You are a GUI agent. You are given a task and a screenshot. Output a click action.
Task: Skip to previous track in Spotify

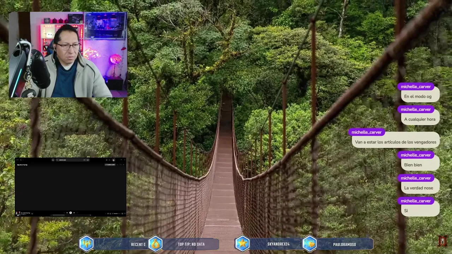coord(67,213)
